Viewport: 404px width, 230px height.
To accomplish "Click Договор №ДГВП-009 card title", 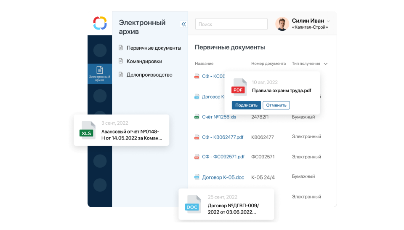I will click(233, 209).
